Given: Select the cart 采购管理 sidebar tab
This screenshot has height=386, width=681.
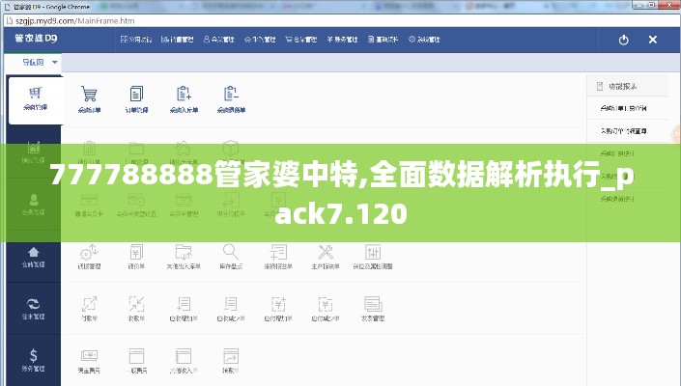Looking at the screenshot, I should [x=35, y=99].
